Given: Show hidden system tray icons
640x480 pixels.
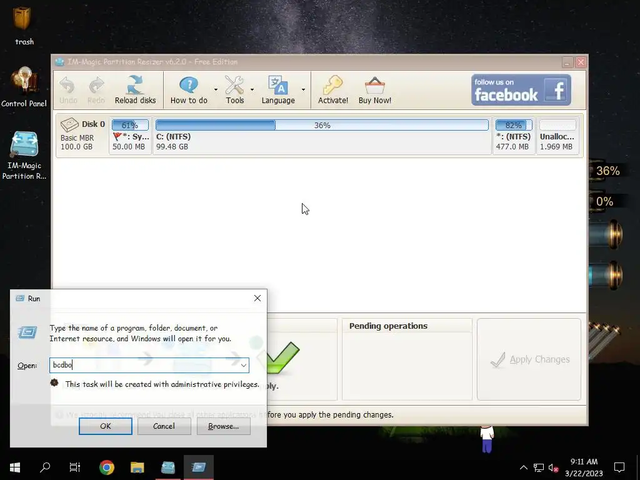Looking at the screenshot, I should pyautogui.click(x=524, y=467).
